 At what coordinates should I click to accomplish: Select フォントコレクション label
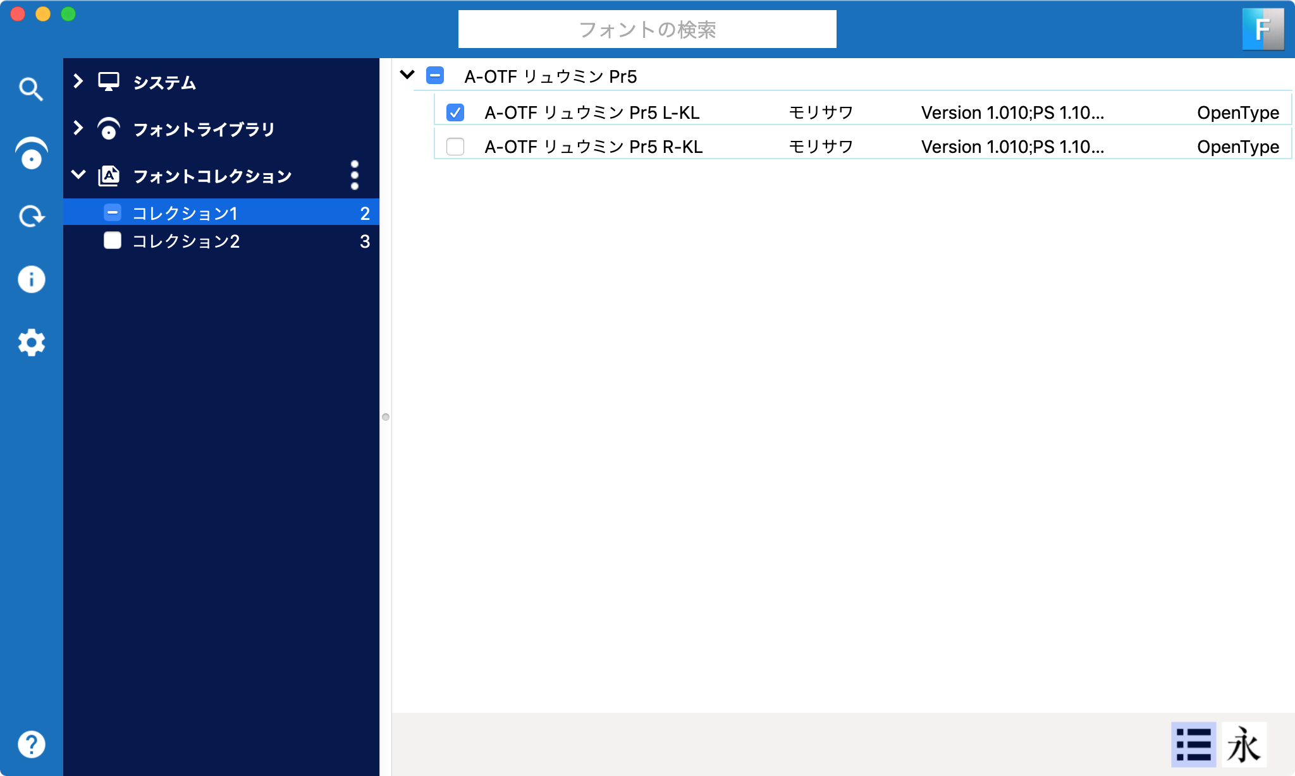coord(212,176)
